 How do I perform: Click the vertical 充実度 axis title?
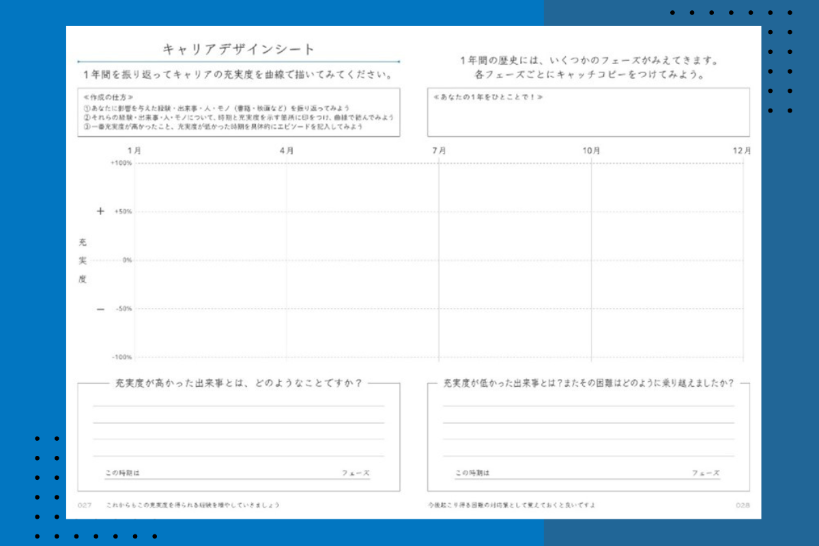pyautogui.click(x=83, y=260)
